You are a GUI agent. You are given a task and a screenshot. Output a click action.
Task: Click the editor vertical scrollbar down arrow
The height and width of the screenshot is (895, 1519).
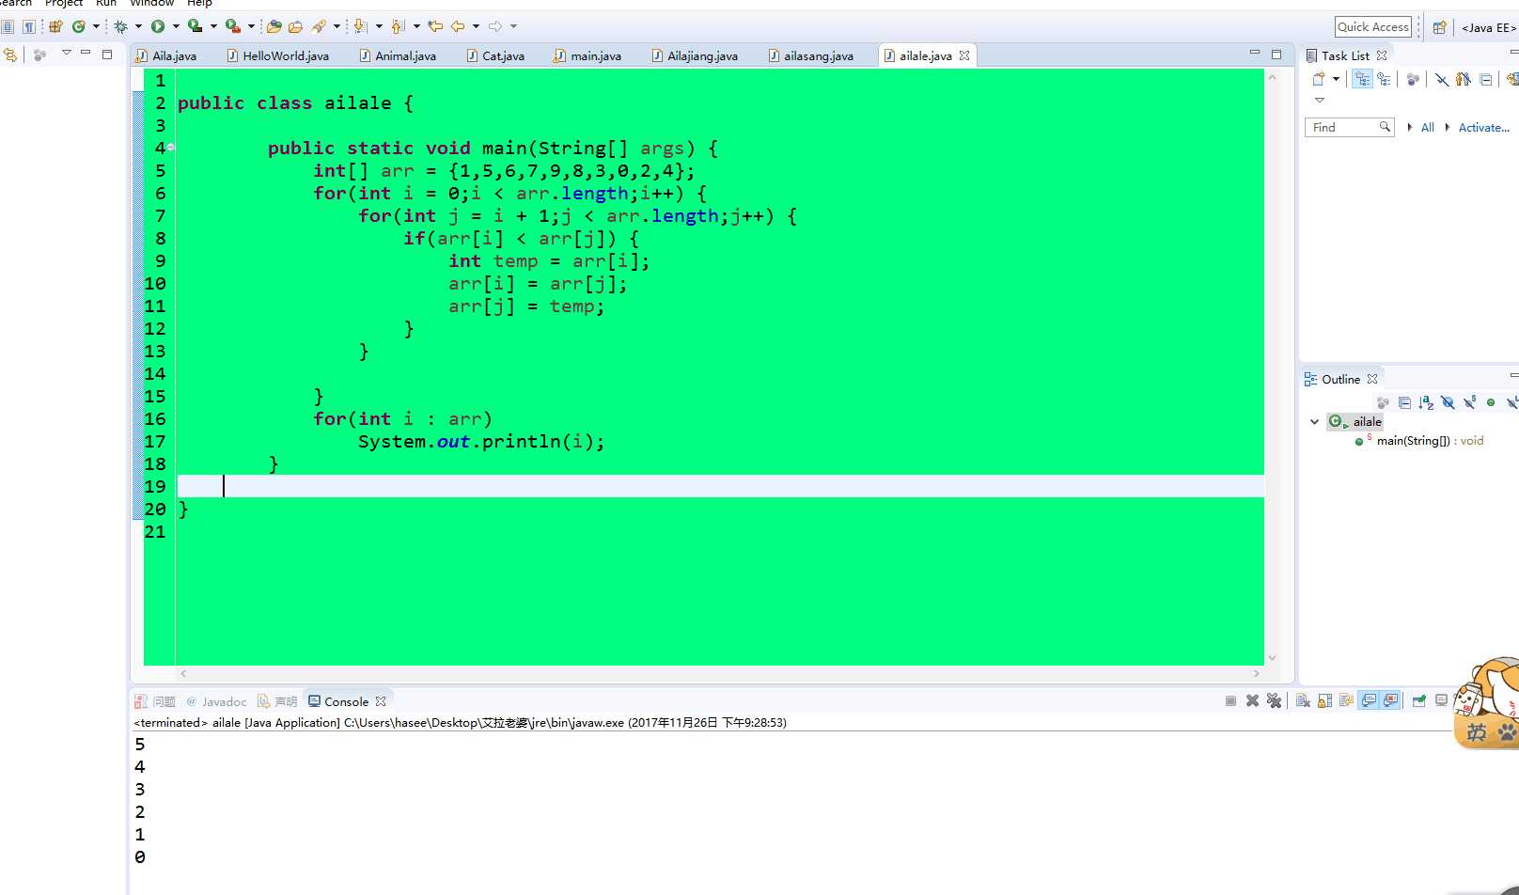(x=1272, y=658)
